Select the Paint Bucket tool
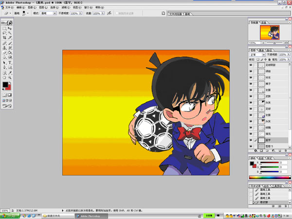Image resolution: width=292 pixels, height=219 pixels. [10, 53]
